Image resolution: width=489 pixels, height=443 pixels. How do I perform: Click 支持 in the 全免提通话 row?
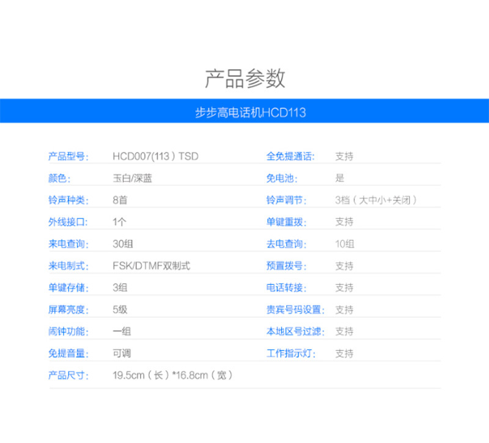(x=344, y=156)
